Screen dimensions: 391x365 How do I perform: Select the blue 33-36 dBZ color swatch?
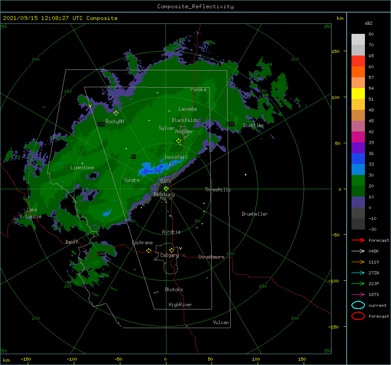pyautogui.click(x=358, y=159)
